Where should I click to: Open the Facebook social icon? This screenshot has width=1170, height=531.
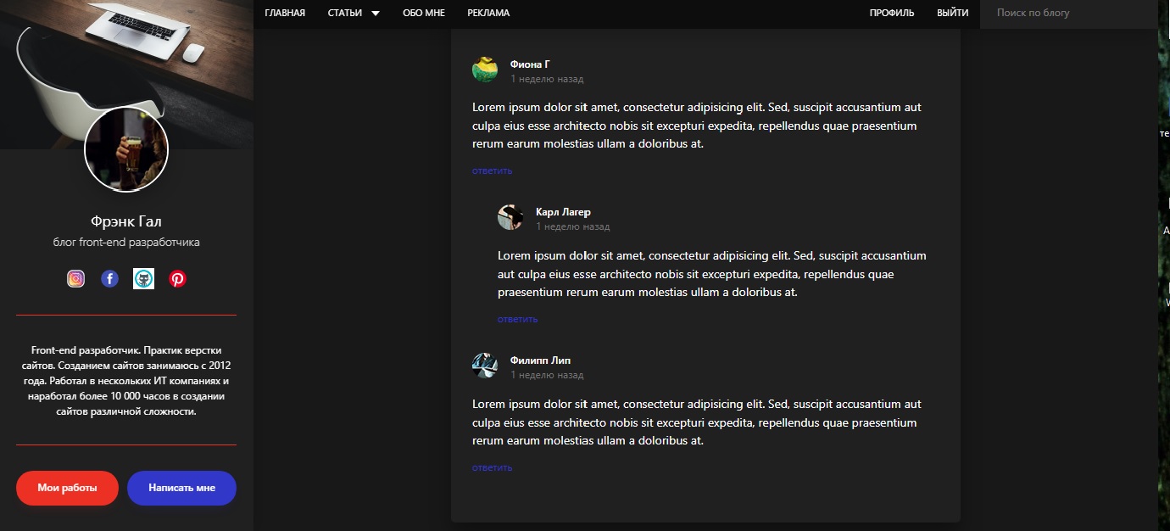(109, 278)
